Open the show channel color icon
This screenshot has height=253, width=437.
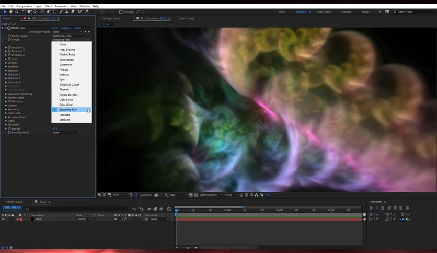point(166,195)
